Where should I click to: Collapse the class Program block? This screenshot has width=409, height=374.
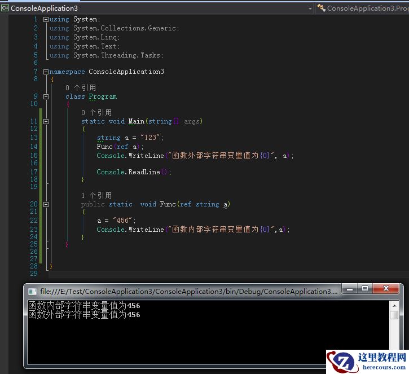click(46, 96)
